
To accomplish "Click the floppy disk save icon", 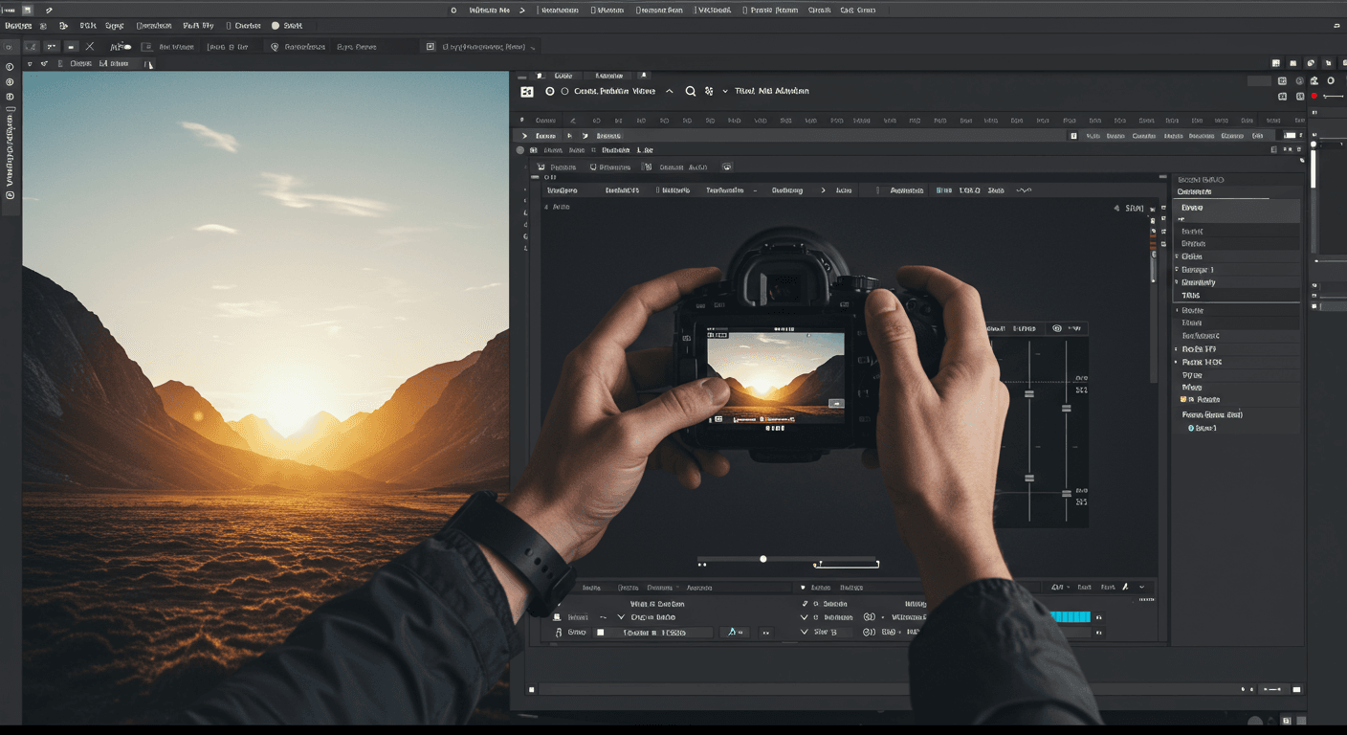I will (27, 10).
